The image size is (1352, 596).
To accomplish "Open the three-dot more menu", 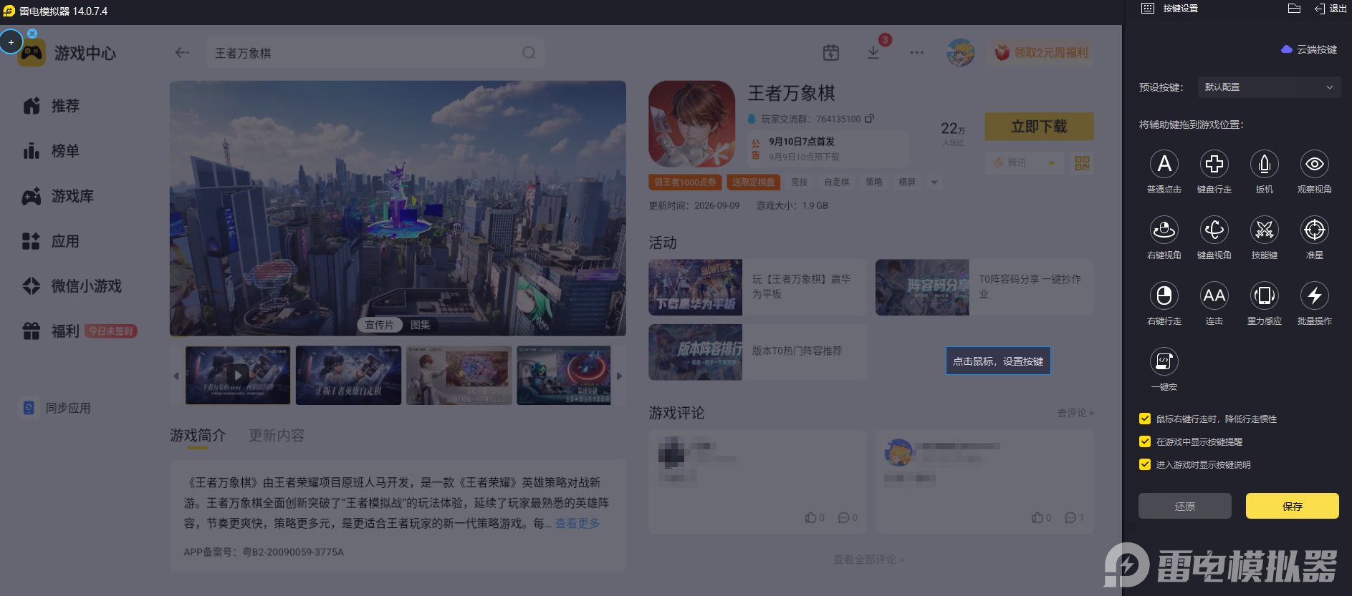I will tap(917, 52).
